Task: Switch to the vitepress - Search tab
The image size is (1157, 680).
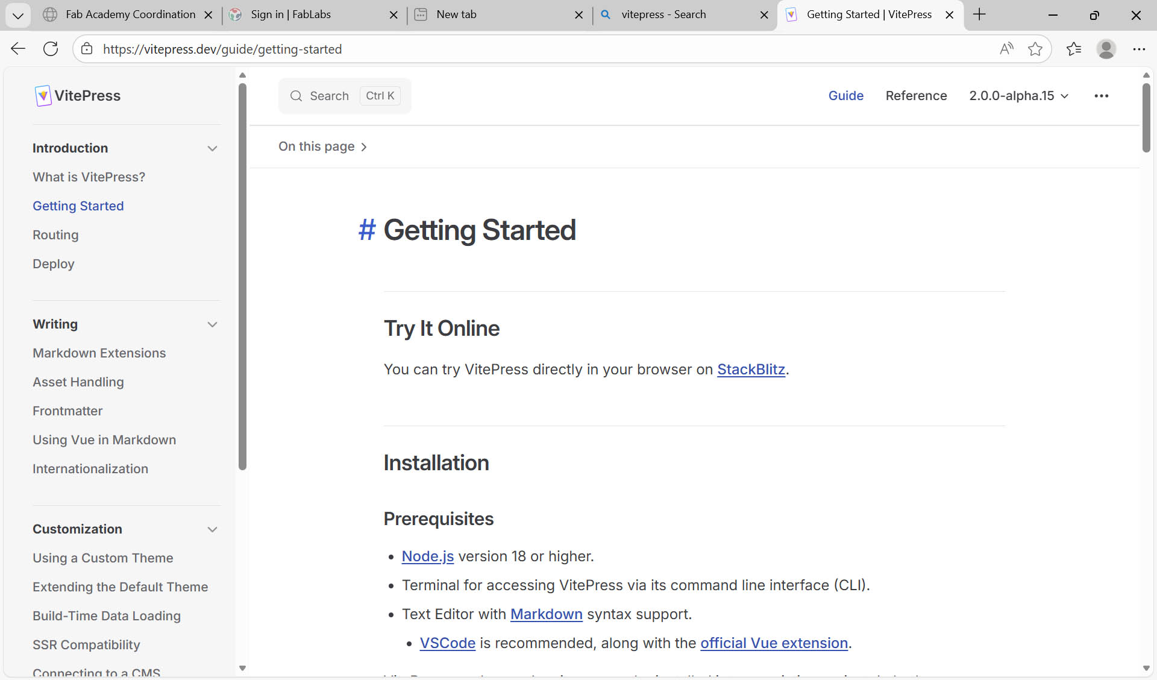Action: click(x=663, y=14)
